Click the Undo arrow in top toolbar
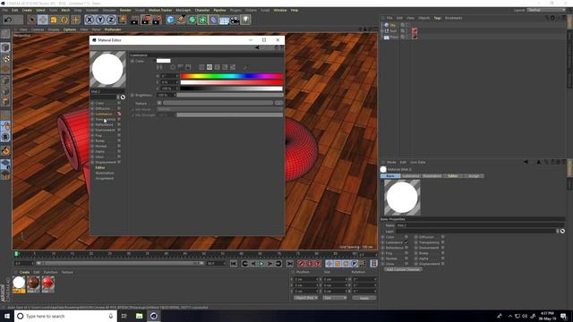 [x=8, y=20]
